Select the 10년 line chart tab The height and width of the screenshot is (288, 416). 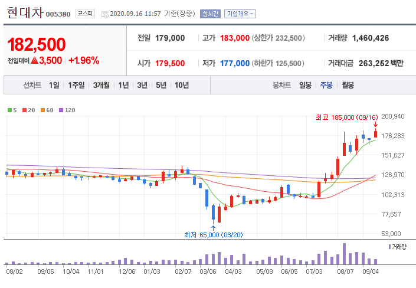[182, 85]
